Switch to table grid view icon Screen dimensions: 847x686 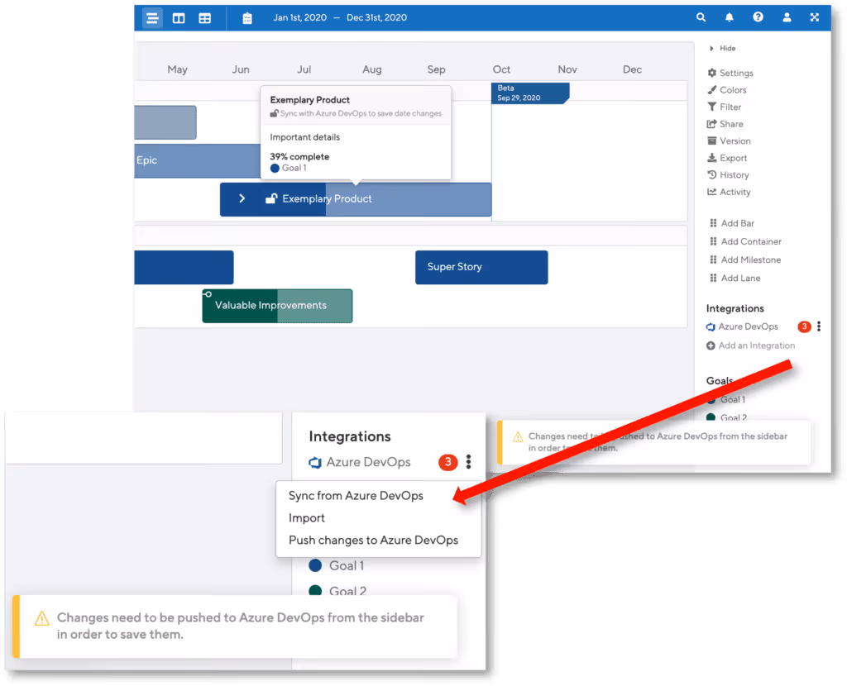[x=205, y=18]
